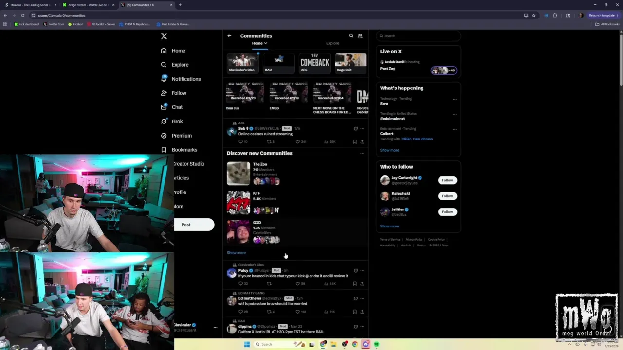Viewport: 623px width, 350px height.
Task: Reply to Seb's online casinos post
Action: tap(240, 141)
